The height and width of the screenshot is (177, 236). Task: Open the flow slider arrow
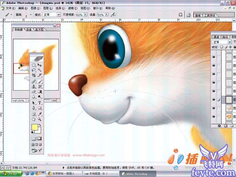[x=107, y=14]
